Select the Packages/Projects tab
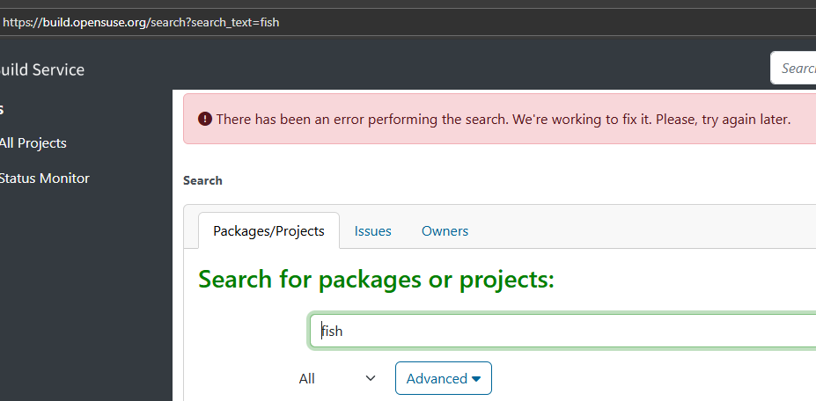 268,230
